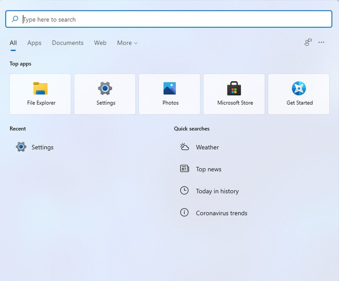Click the Today in history clock icon
339x281 pixels.
coord(184,191)
